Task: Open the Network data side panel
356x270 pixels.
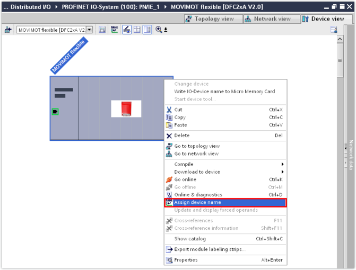Action: (351, 155)
